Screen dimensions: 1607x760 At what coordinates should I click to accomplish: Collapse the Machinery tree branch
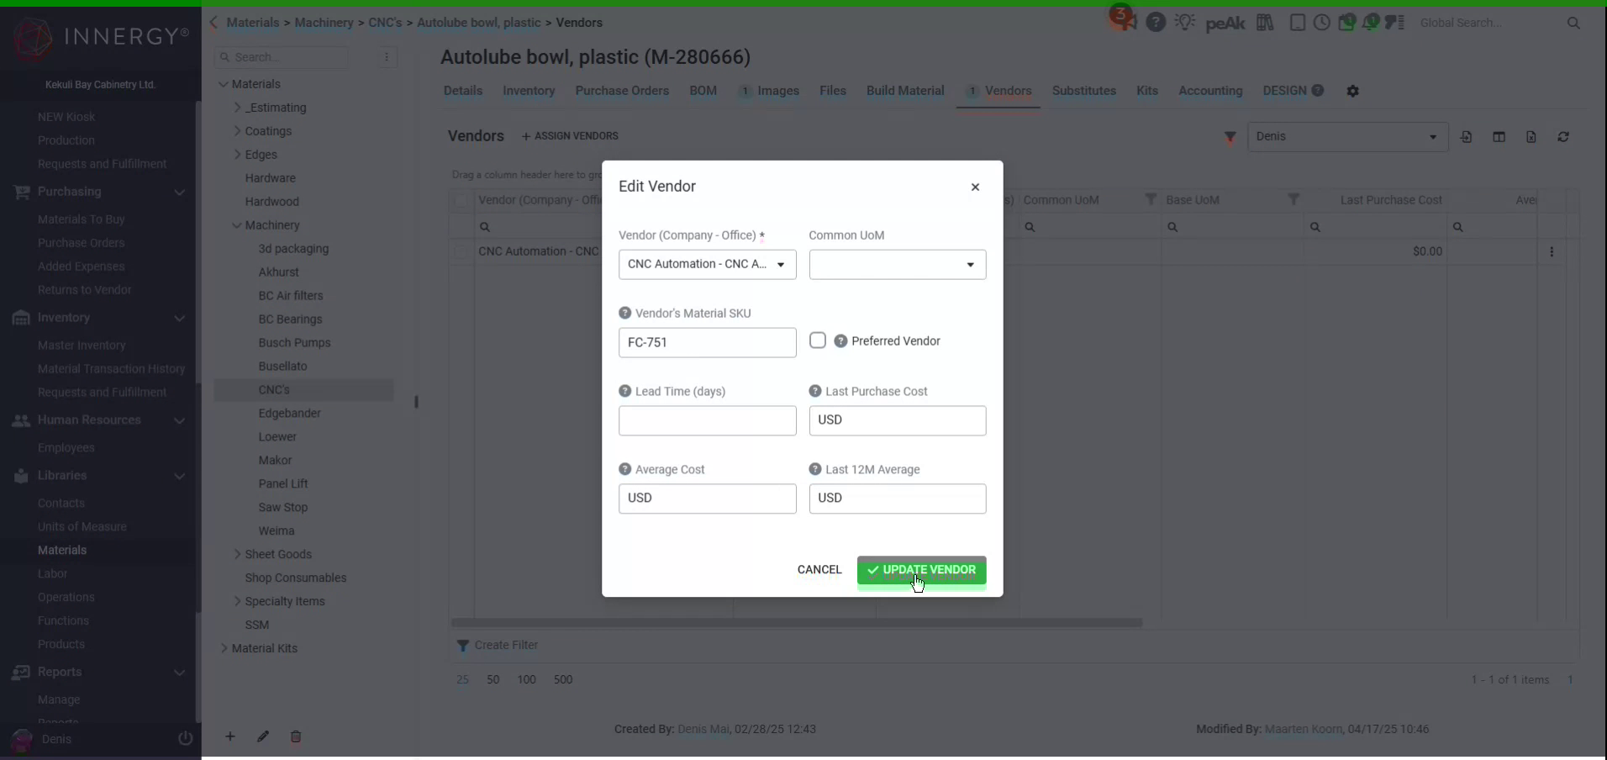[238, 224]
